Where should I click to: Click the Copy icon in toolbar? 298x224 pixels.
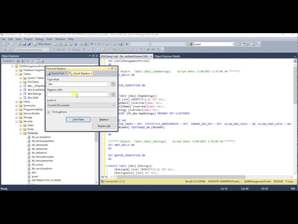tap(81, 44)
